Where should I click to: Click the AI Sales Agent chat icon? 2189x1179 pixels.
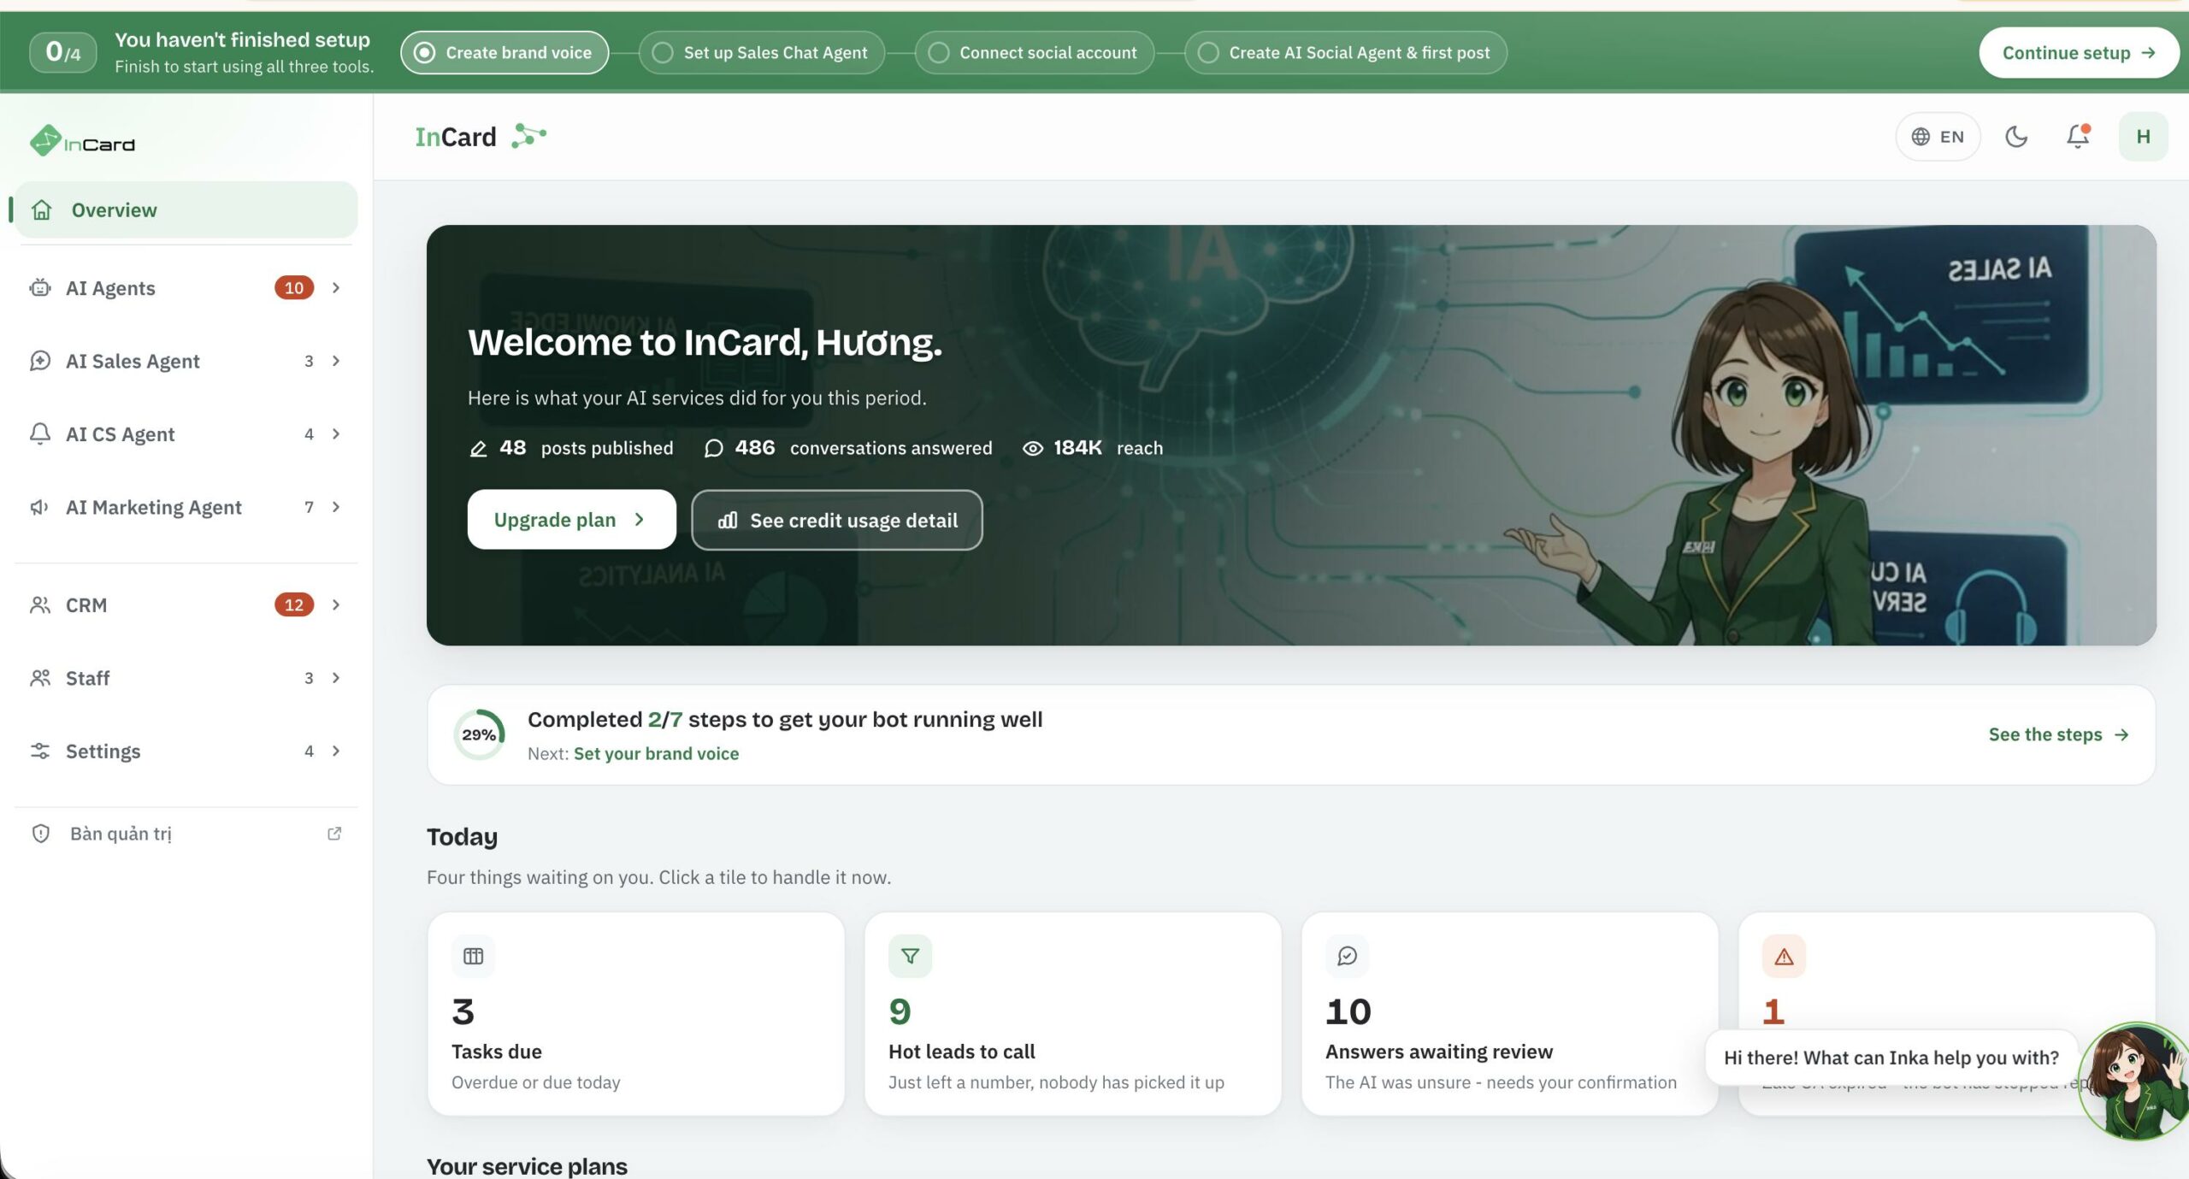point(39,361)
